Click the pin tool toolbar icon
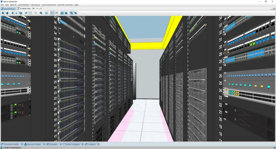Image resolution: width=276 pixels, height=149 pixels. click(26, 13)
